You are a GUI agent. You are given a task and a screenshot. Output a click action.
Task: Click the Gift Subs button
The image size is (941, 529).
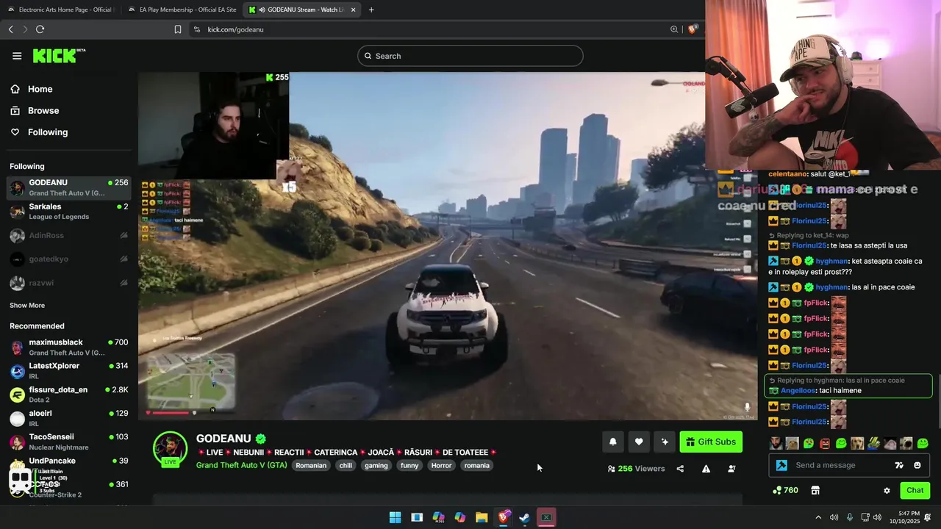pyautogui.click(x=711, y=442)
